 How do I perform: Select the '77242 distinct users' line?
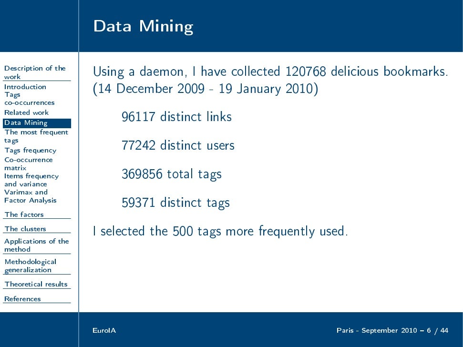(x=178, y=145)
